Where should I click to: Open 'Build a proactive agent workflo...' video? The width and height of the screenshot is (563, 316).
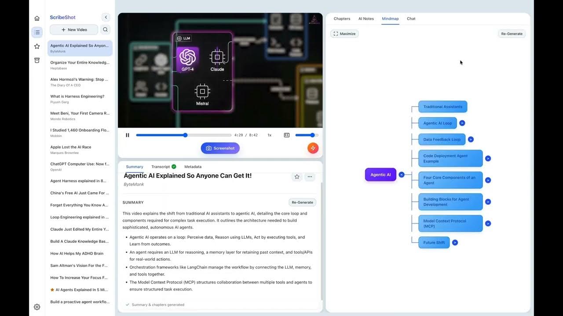[80, 302]
